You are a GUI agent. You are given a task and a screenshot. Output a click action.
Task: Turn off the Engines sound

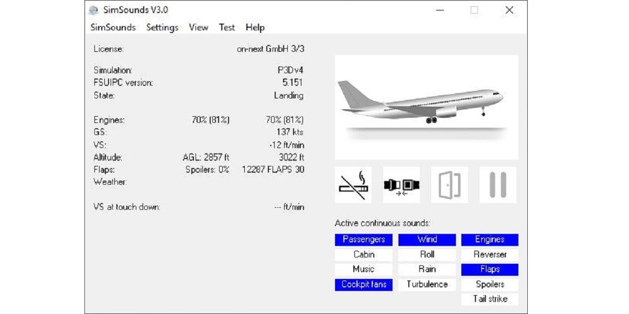pos(490,240)
